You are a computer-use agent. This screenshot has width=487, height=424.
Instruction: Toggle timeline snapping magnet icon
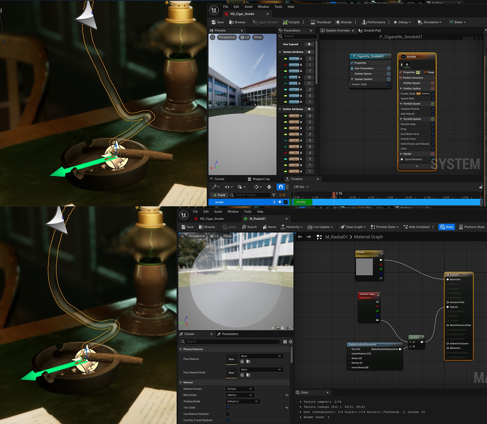click(281, 187)
